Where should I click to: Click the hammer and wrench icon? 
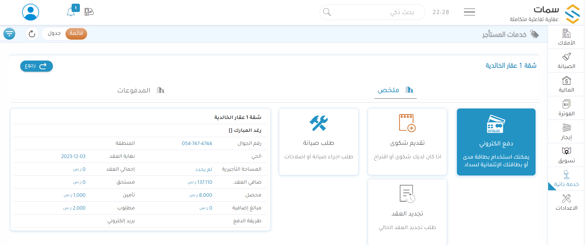pos(319,123)
